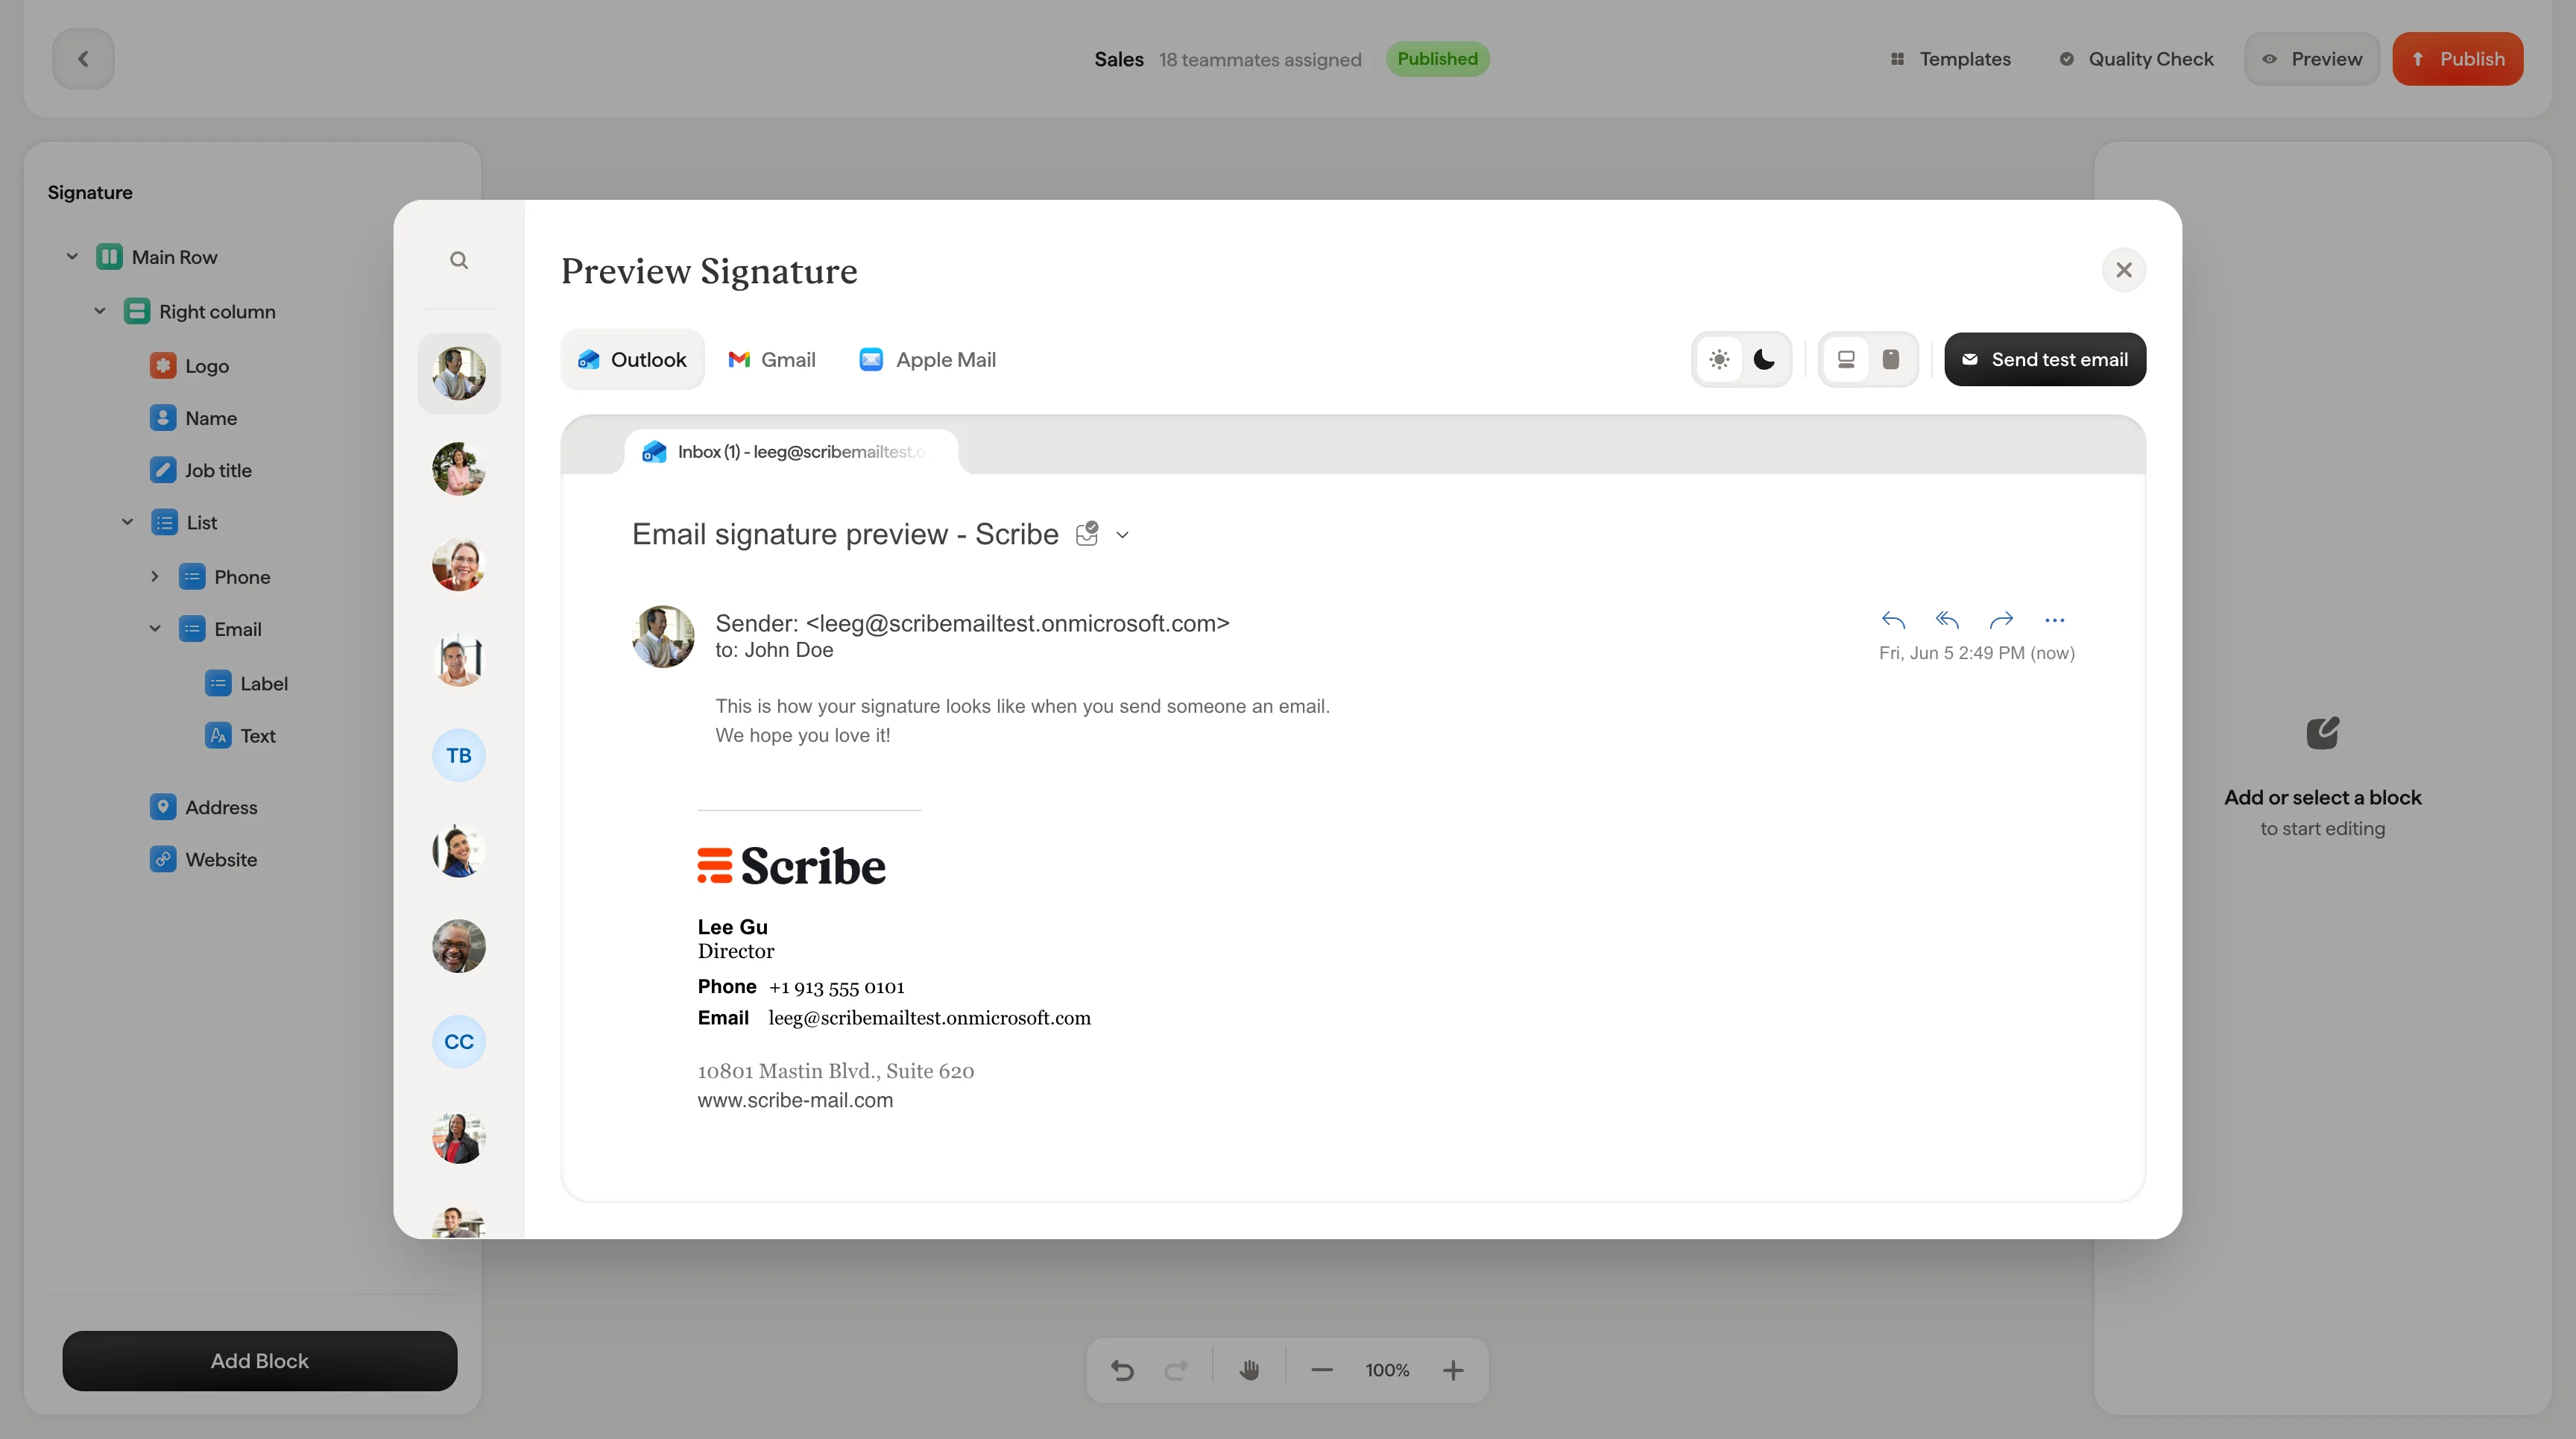The width and height of the screenshot is (2576, 1439).
Task: Select the Job title block icon
Action: pyautogui.click(x=163, y=470)
